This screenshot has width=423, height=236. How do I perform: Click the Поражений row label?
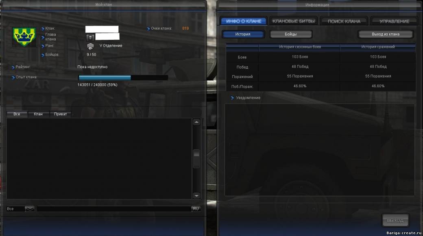242,77
